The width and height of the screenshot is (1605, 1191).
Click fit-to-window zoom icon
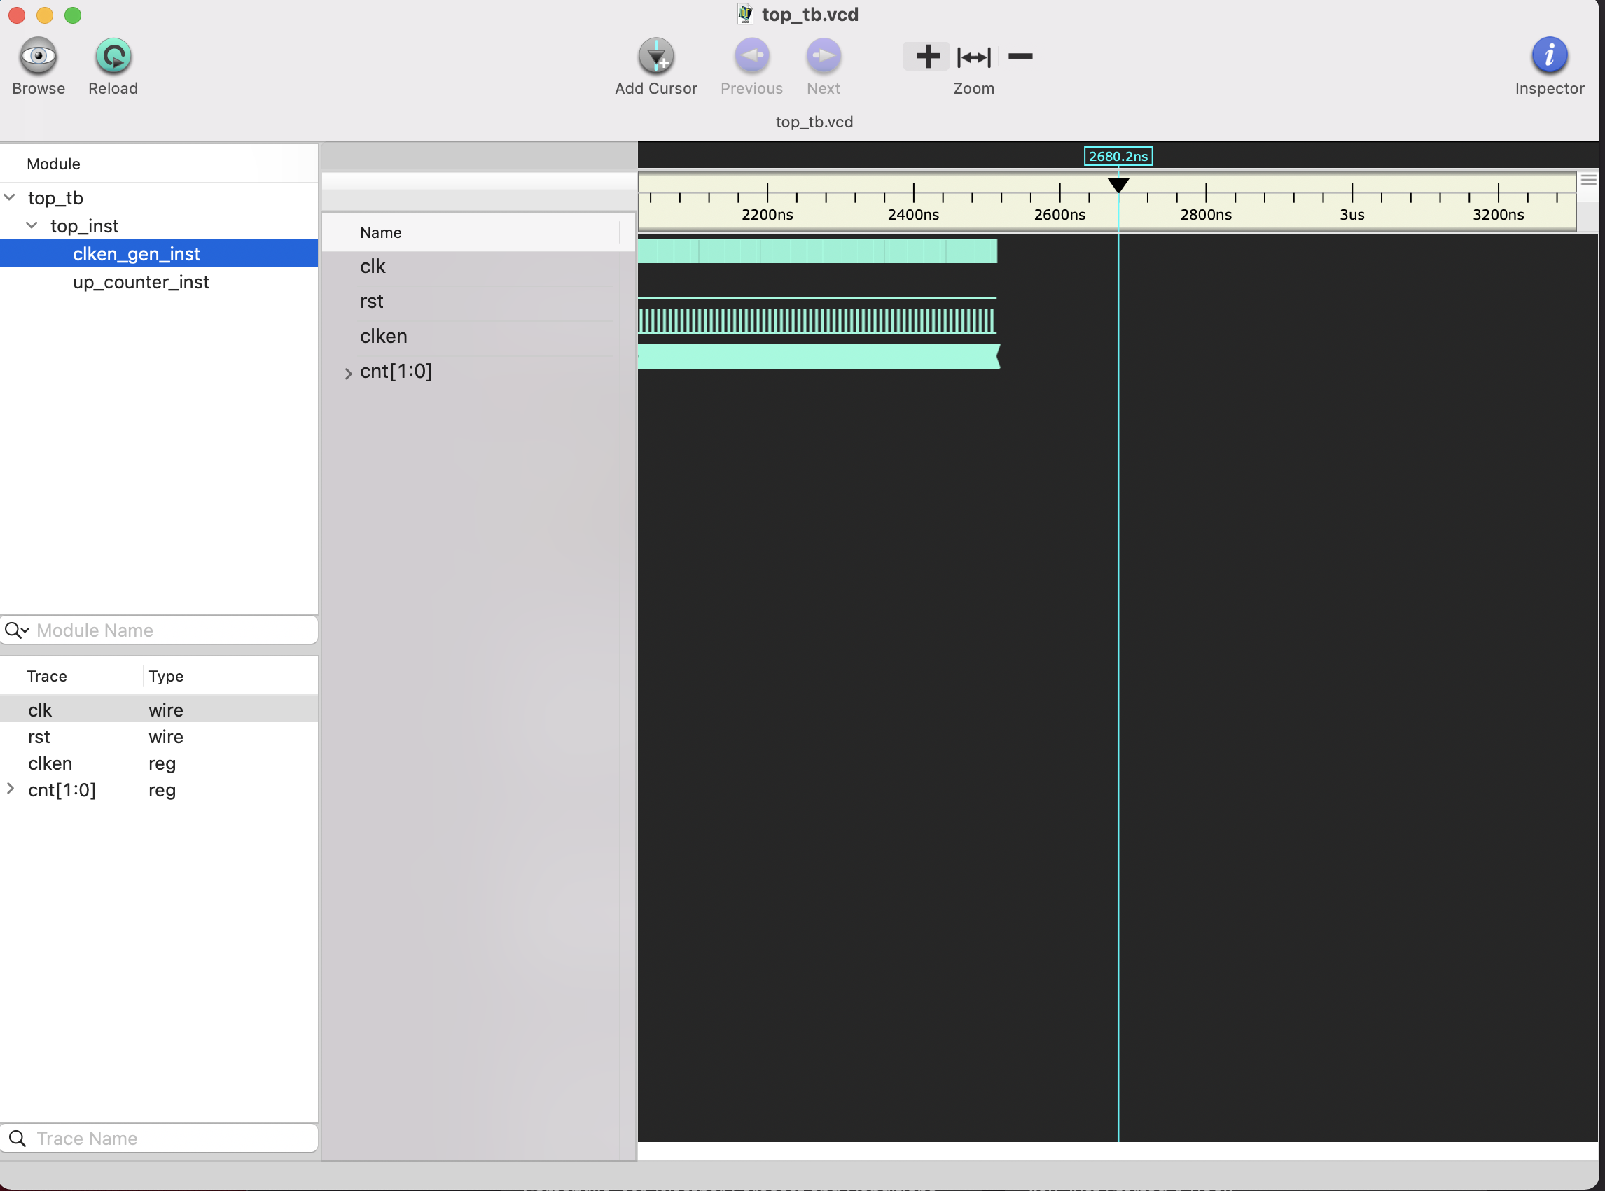pos(973,57)
